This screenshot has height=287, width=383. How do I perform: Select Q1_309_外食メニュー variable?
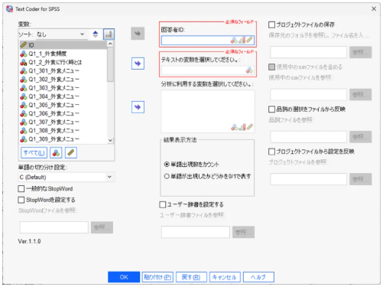coord(63,139)
